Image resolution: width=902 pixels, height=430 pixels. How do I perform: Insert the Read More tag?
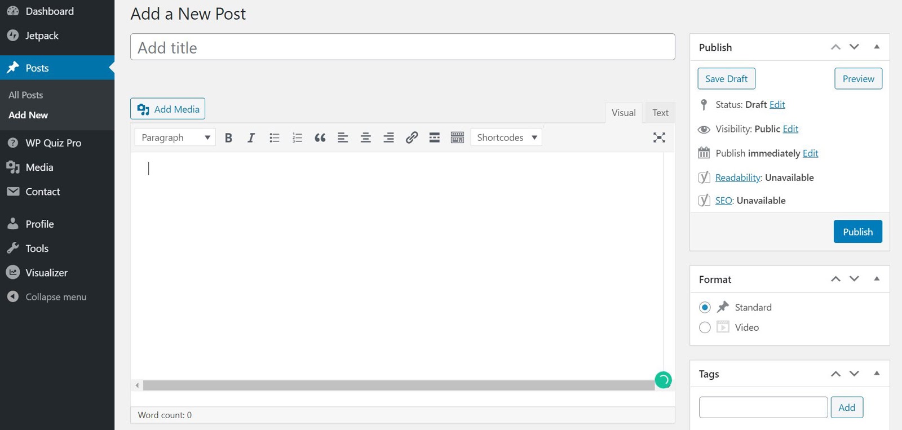(434, 138)
